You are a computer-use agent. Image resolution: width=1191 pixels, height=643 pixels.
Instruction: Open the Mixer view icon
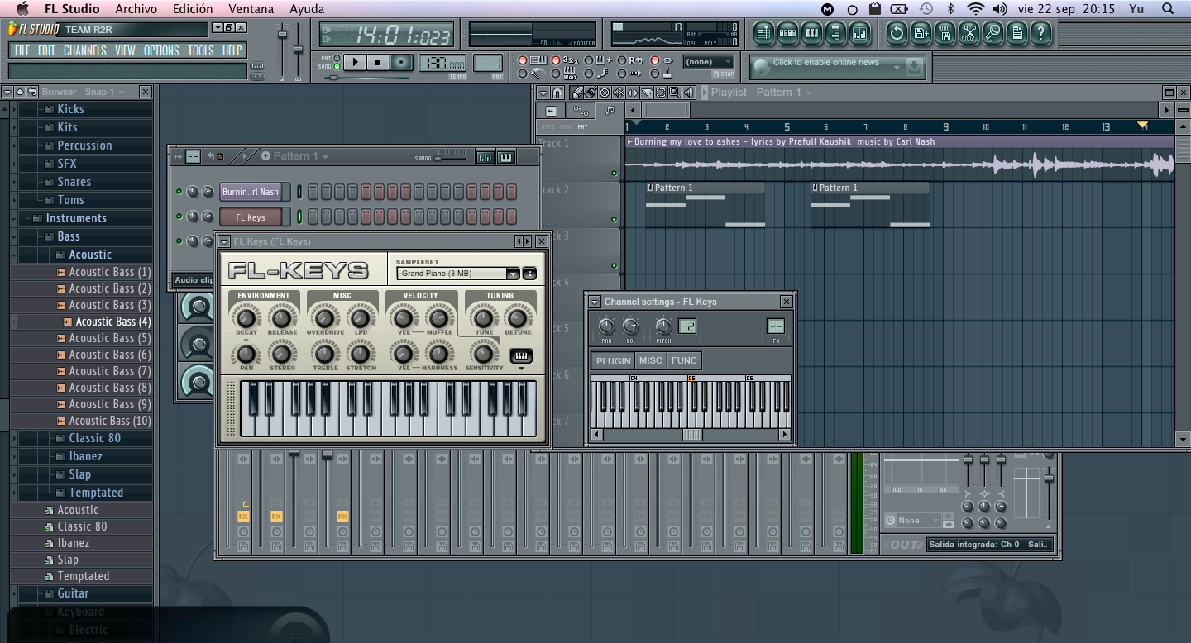[859, 33]
